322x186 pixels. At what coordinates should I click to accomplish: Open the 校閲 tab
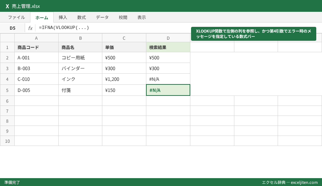(x=123, y=18)
